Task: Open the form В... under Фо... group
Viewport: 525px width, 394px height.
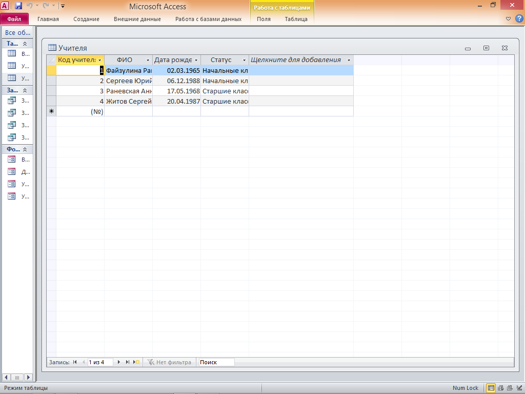Action: pos(18,160)
